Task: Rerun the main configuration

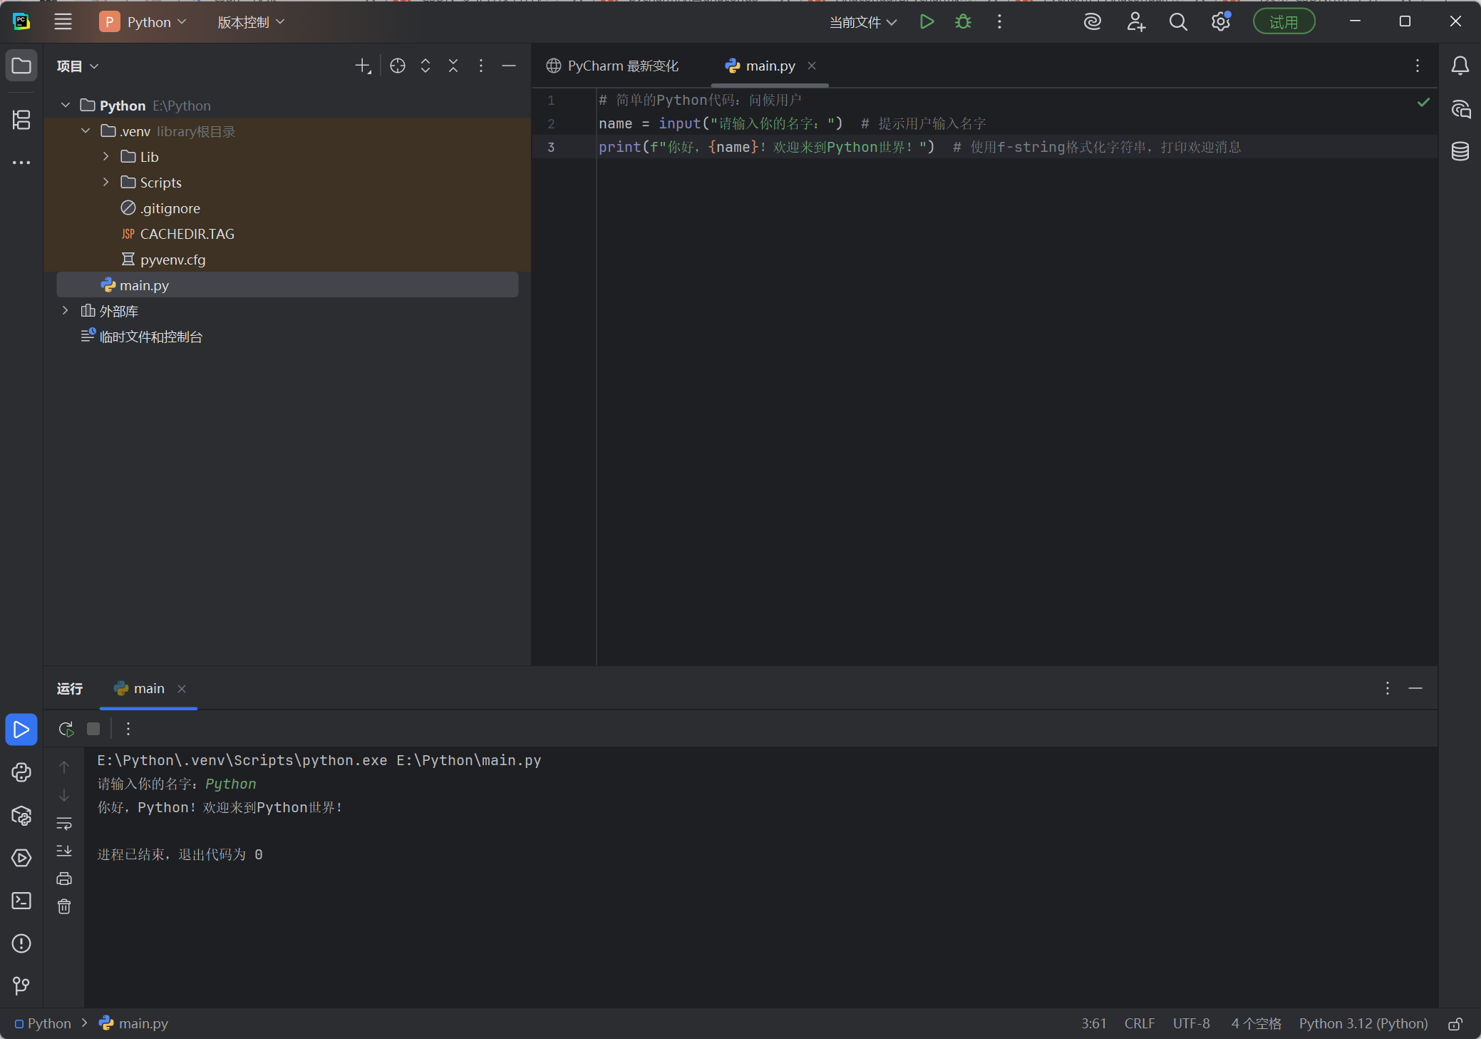Action: 65,729
